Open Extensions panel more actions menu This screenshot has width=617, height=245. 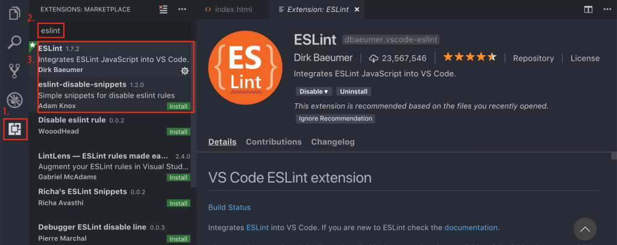pyautogui.click(x=182, y=9)
